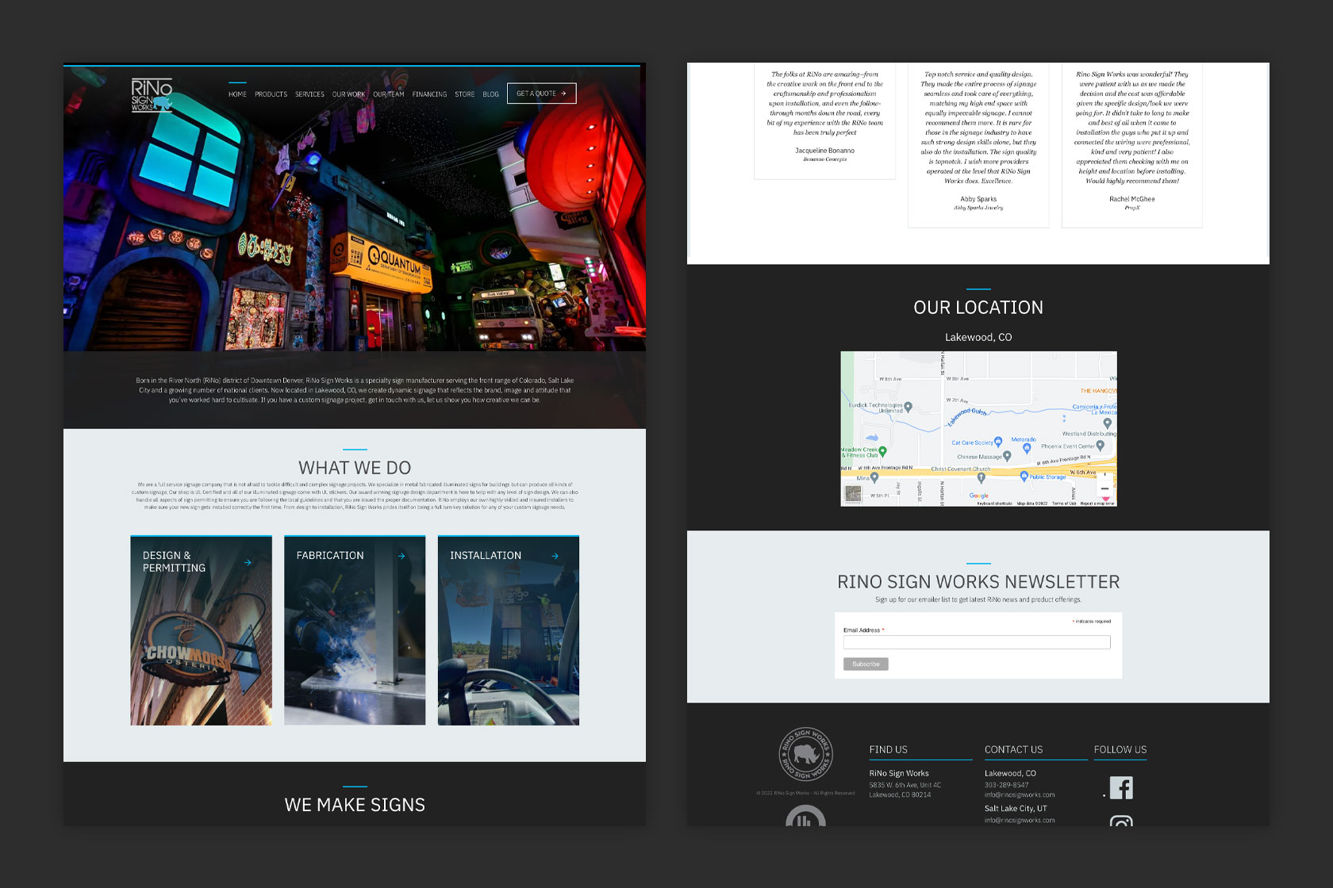The width and height of the screenshot is (1333, 888).
Task: Switch the map to satellite view
Action: (853, 493)
